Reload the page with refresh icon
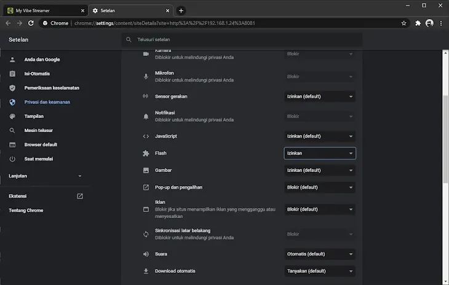The width and height of the screenshot is (449, 285). (32, 23)
